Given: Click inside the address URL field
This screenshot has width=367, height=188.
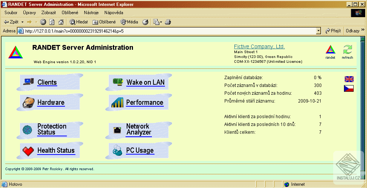Looking at the screenshot, I should [x=168, y=31].
